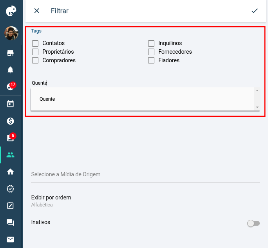The height and width of the screenshot is (248, 268).
Task: Open the dollar finance icon
Action: tap(11, 121)
